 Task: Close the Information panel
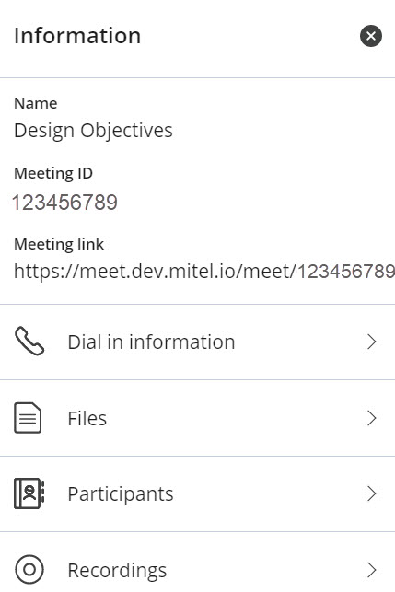point(371,36)
